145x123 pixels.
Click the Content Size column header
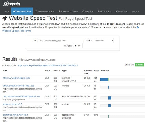88,72
